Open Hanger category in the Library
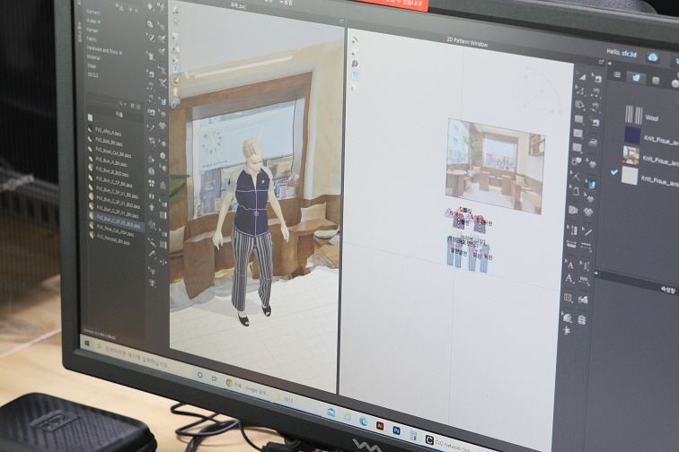Screen dimensions: 679x452 [x=93, y=30]
